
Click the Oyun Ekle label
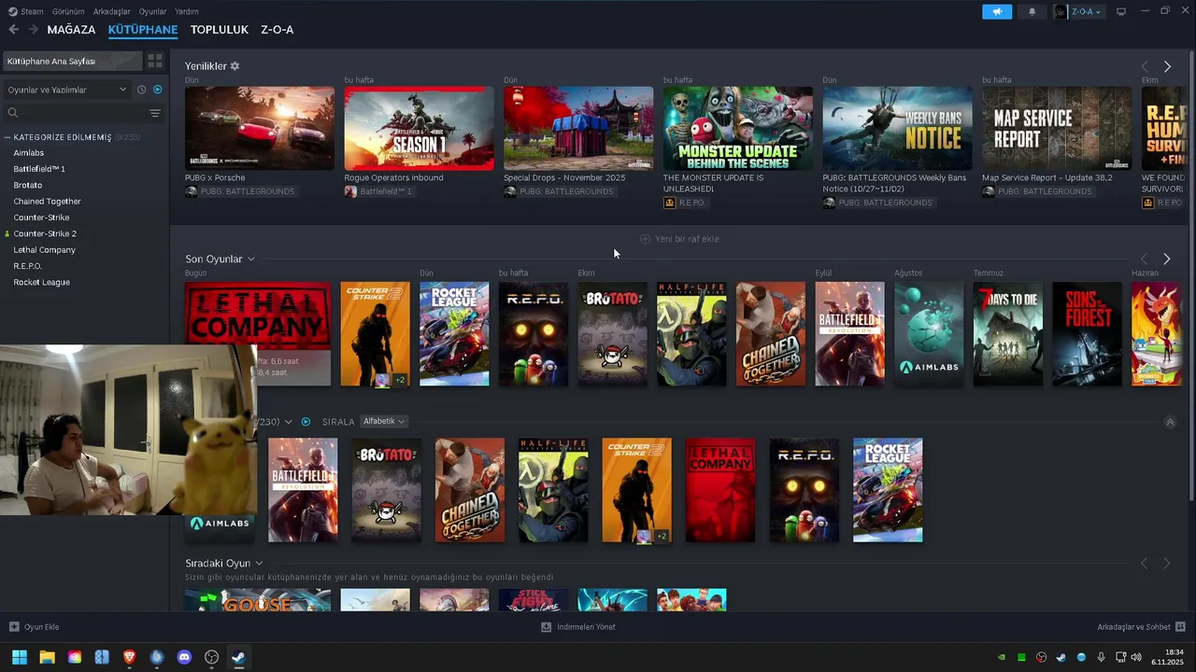click(x=41, y=627)
